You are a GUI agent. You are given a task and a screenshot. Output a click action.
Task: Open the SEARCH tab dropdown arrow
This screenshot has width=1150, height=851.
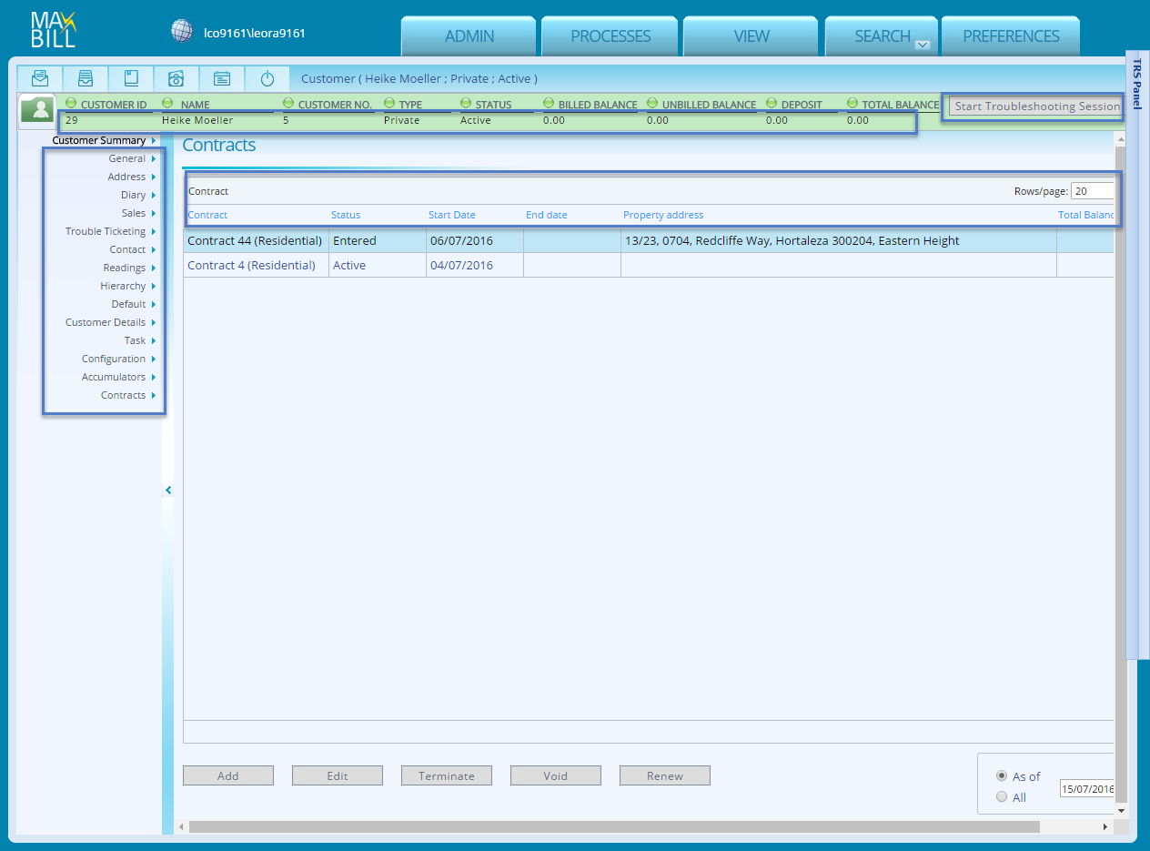(x=923, y=44)
